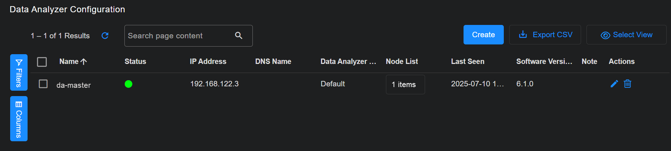Open the 1 items node list

[x=405, y=85]
